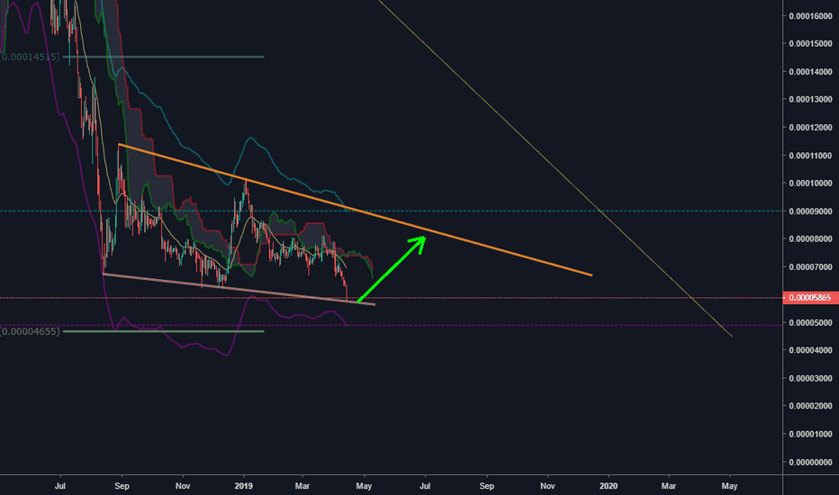Click the 0.00003000 price axis label

(810, 378)
